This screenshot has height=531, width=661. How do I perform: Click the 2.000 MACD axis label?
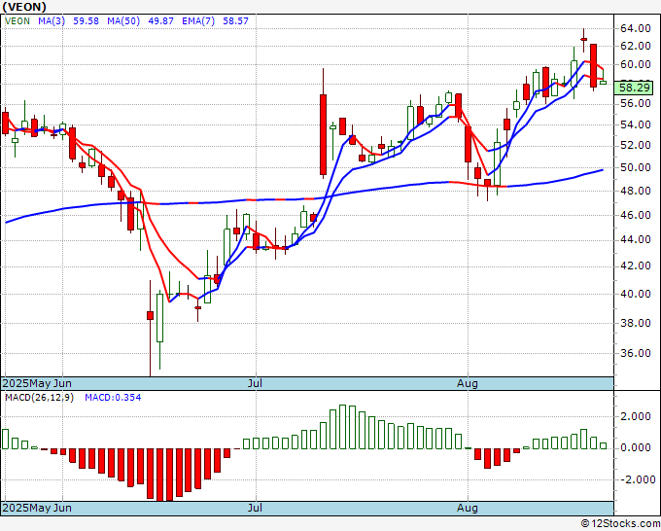click(636, 416)
